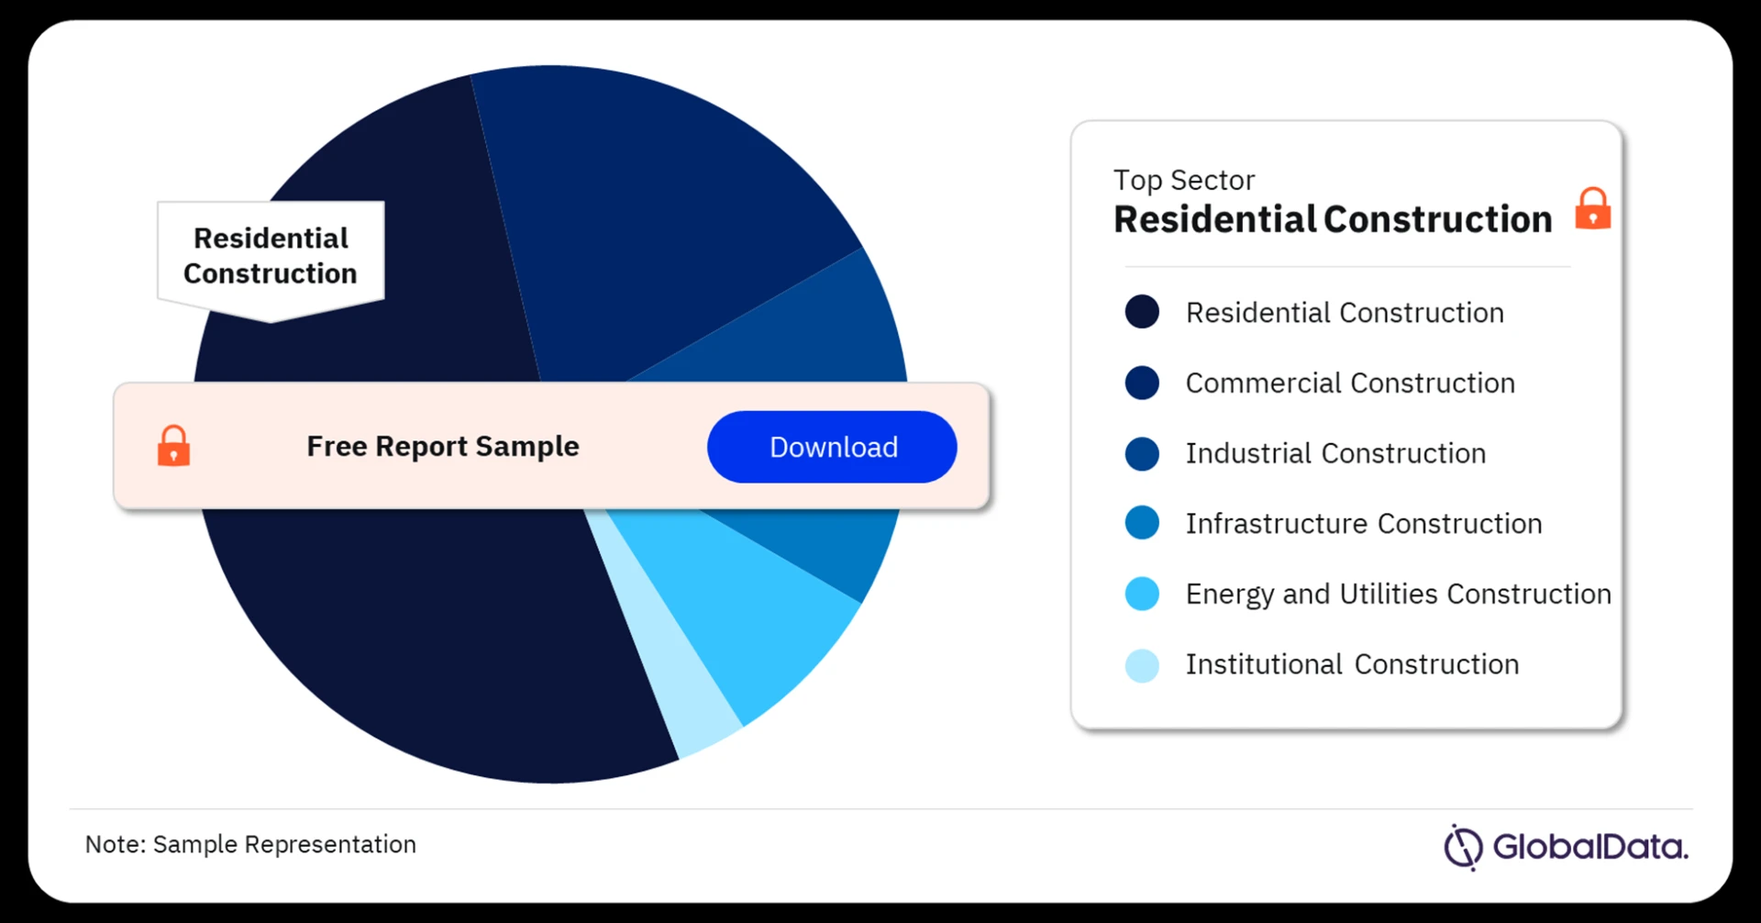
Task: Click the Top Sector Residential Construction heading
Action: (1332, 218)
